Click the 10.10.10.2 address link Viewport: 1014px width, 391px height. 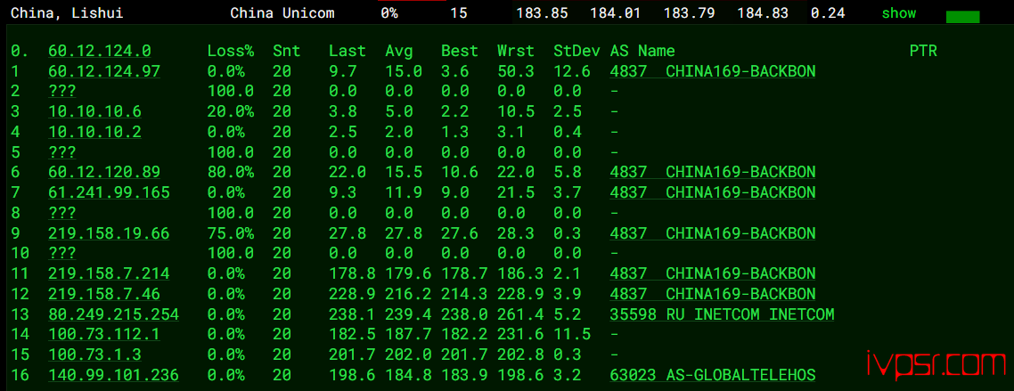pos(94,132)
